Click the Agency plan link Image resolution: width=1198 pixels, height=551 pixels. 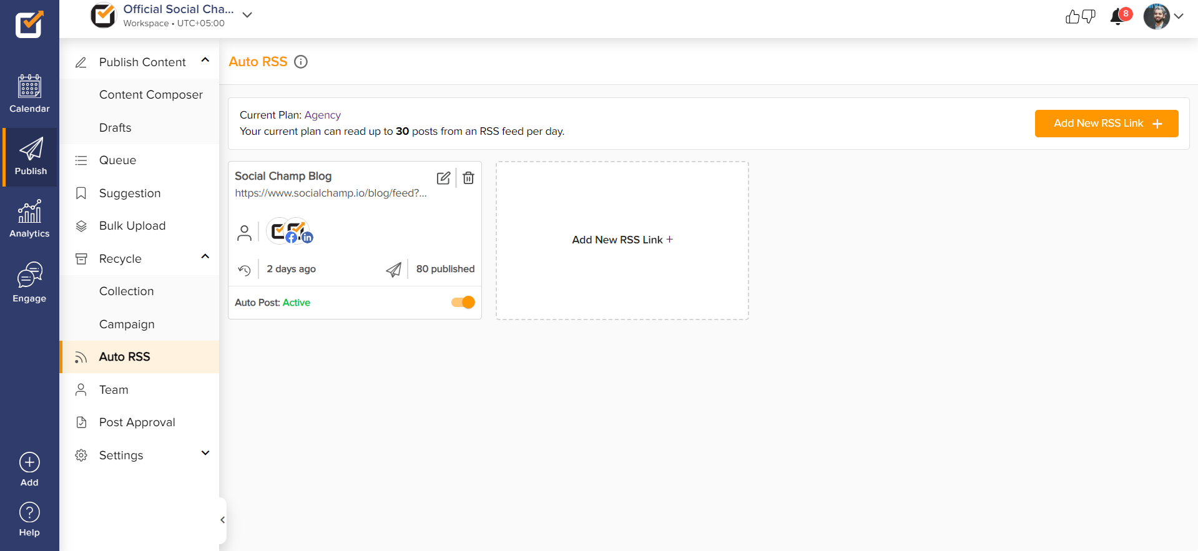tap(323, 115)
